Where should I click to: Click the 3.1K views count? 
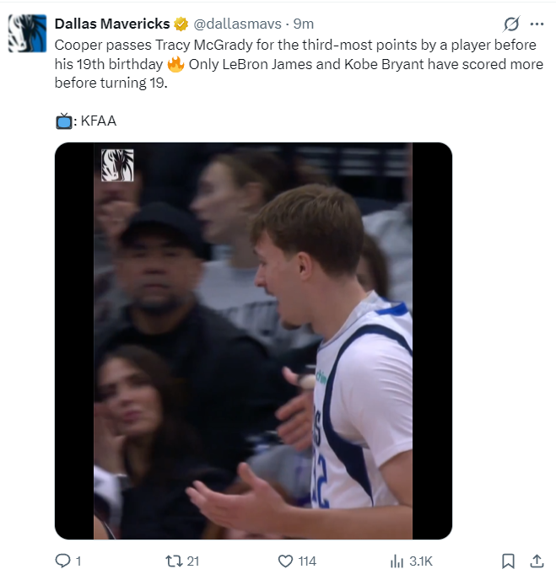point(420,561)
